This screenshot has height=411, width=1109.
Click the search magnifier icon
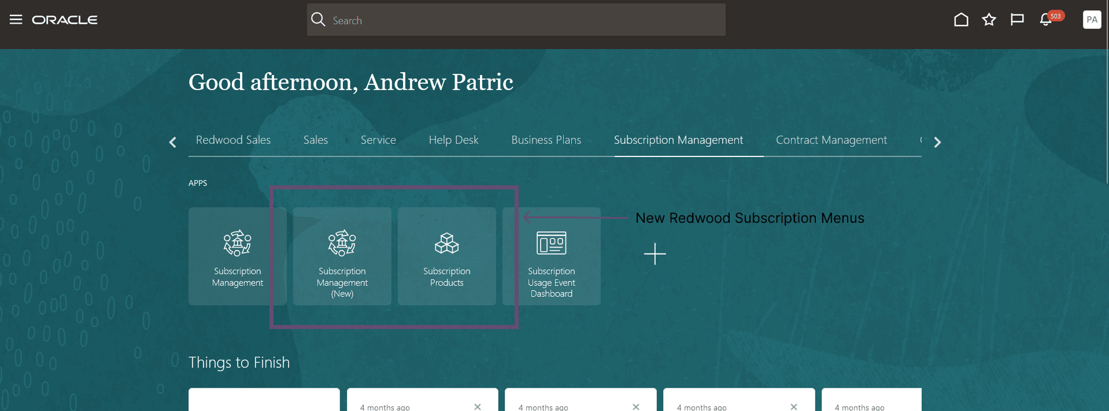coord(318,20)
